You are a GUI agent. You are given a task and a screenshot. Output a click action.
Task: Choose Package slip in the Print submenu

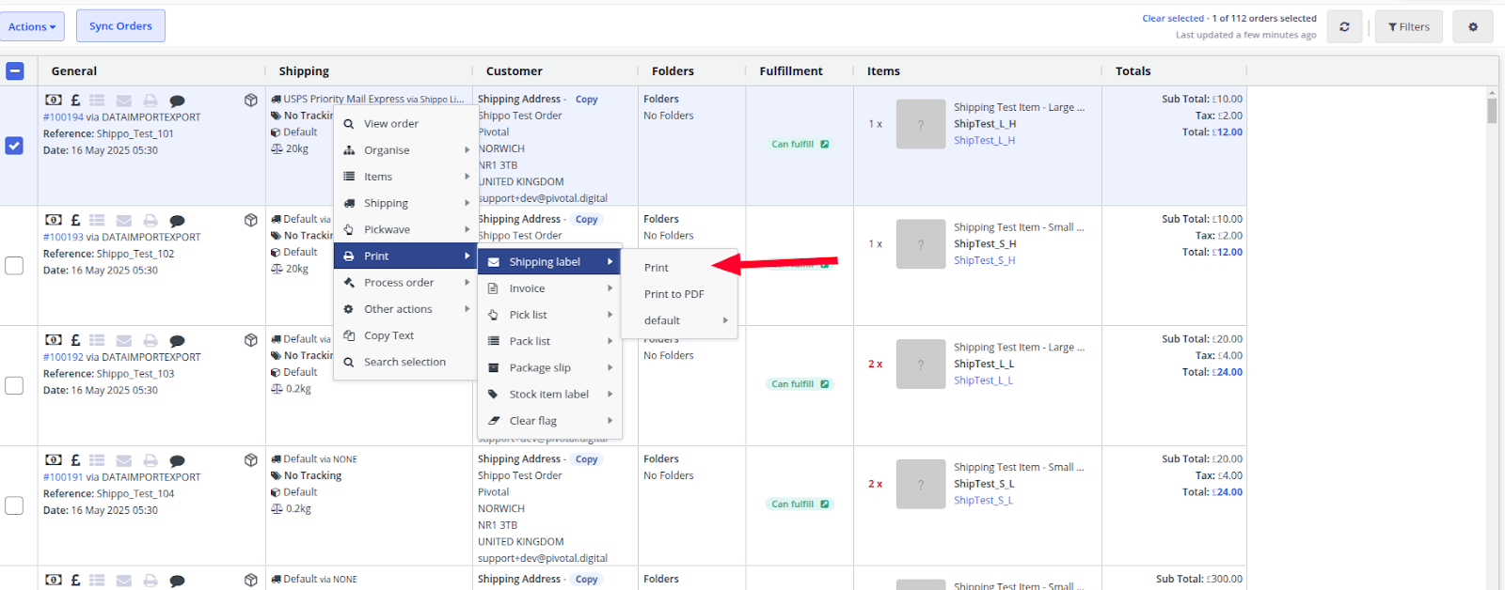coord(549,367)
